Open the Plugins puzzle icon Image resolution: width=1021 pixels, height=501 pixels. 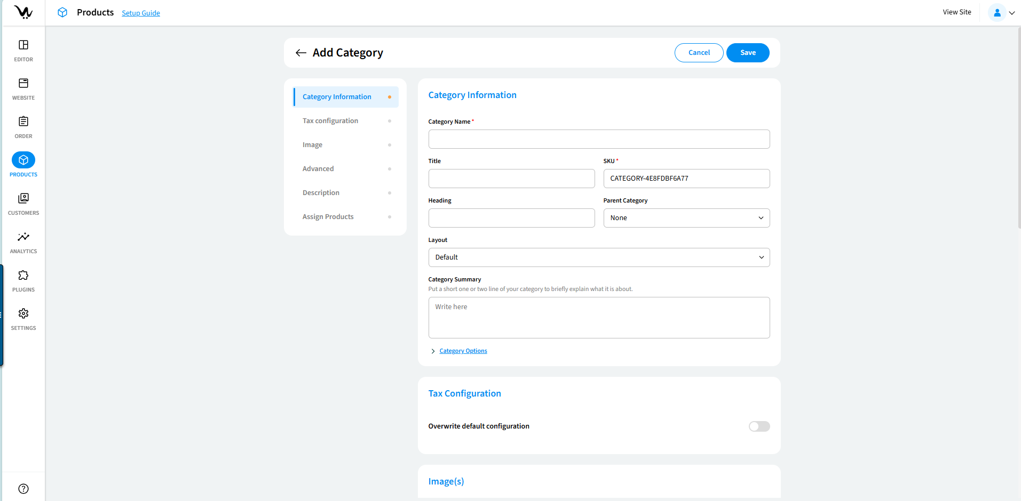23,276
